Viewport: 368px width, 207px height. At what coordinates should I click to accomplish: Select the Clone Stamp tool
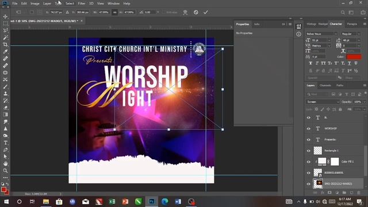click(x=5, y=93)
